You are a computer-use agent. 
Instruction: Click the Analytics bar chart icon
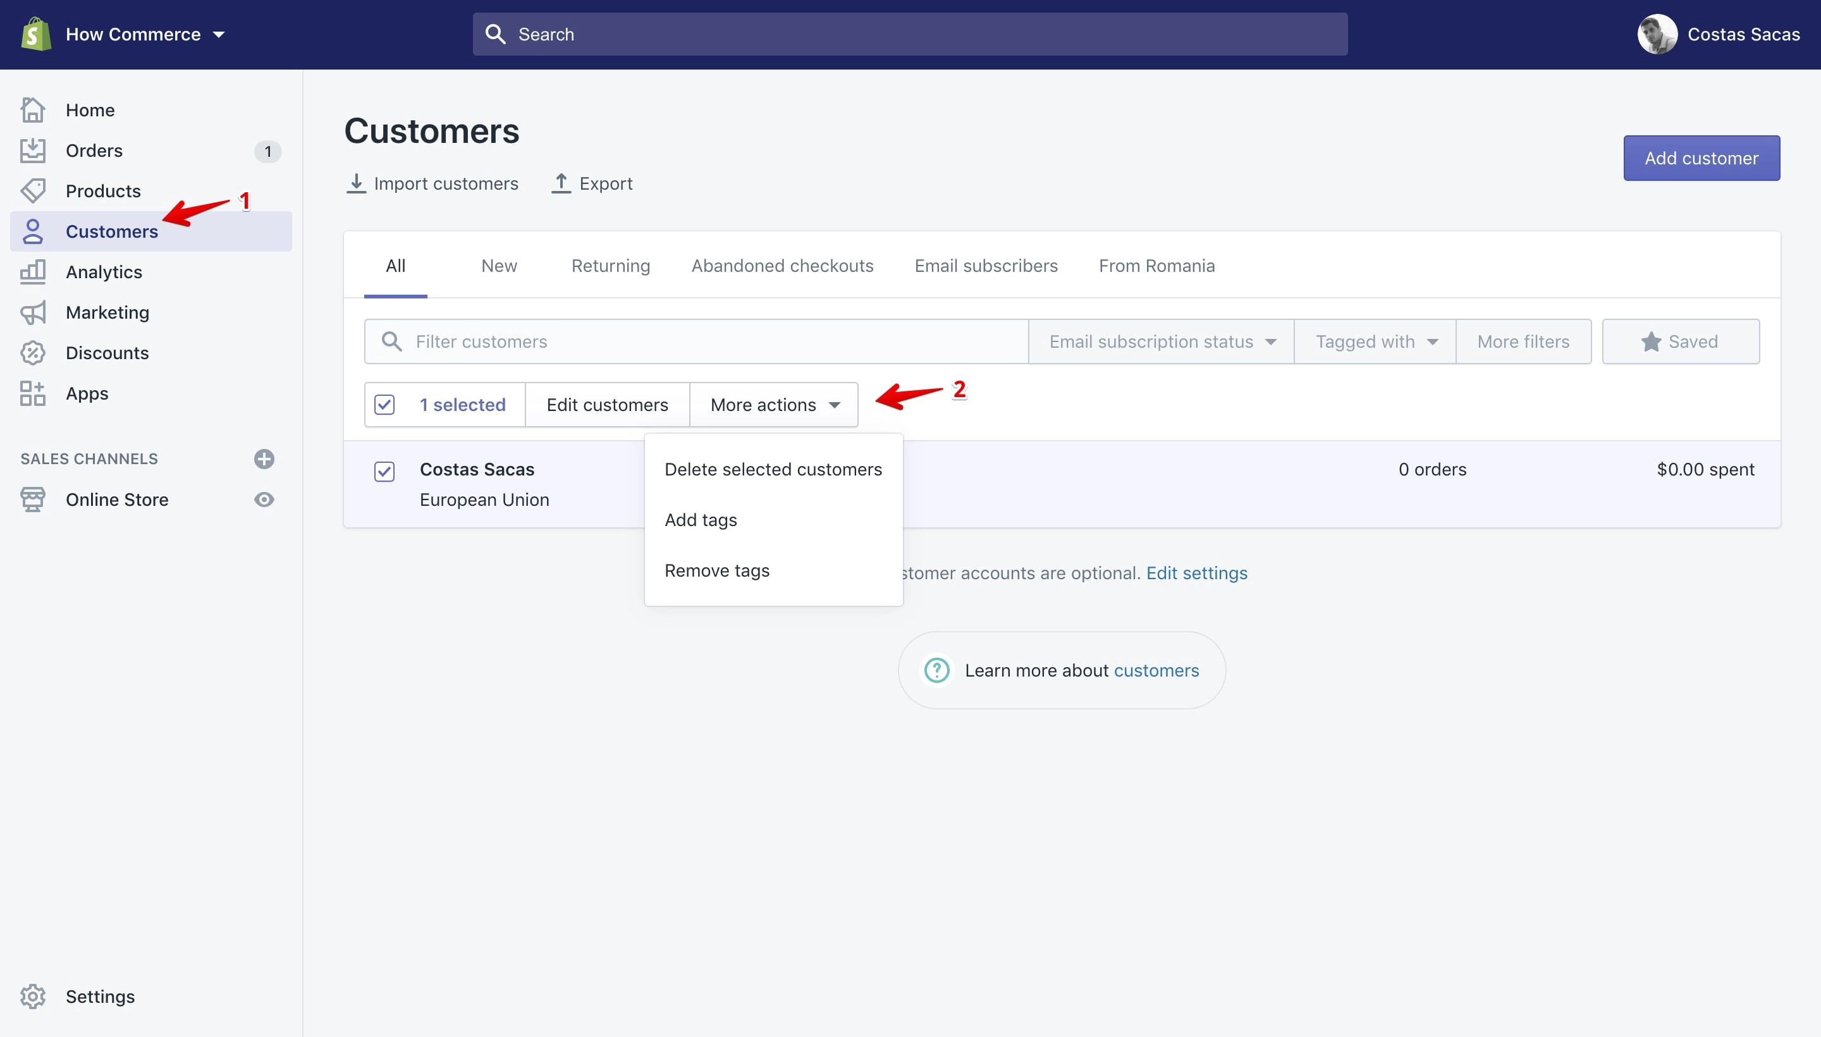click(x=33, y=272)
